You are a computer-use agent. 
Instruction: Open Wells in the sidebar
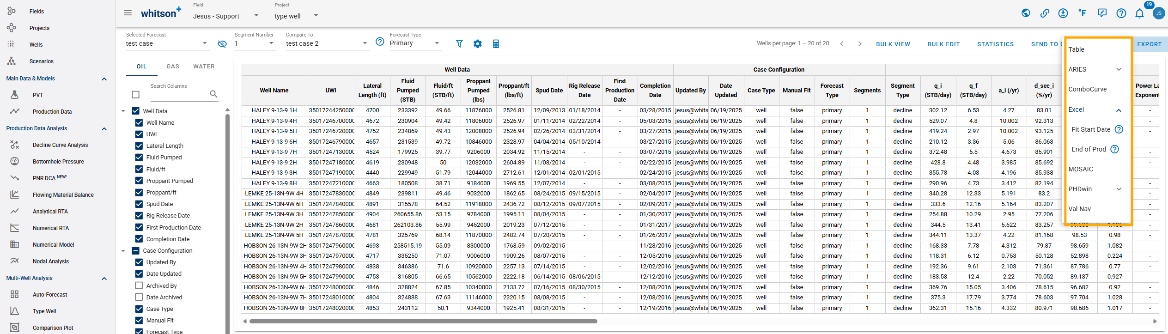(x=36, y=44)
